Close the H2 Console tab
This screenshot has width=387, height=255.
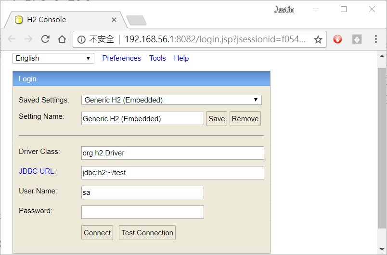click(x=114, y=20)
